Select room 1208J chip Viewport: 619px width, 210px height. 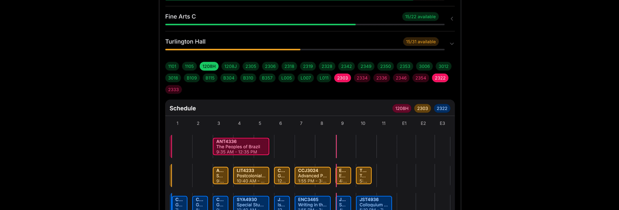point(230,66)
